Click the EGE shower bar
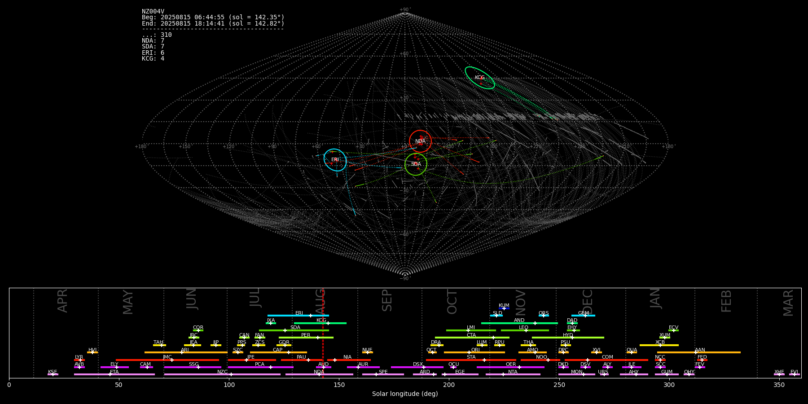 point(460,374)
